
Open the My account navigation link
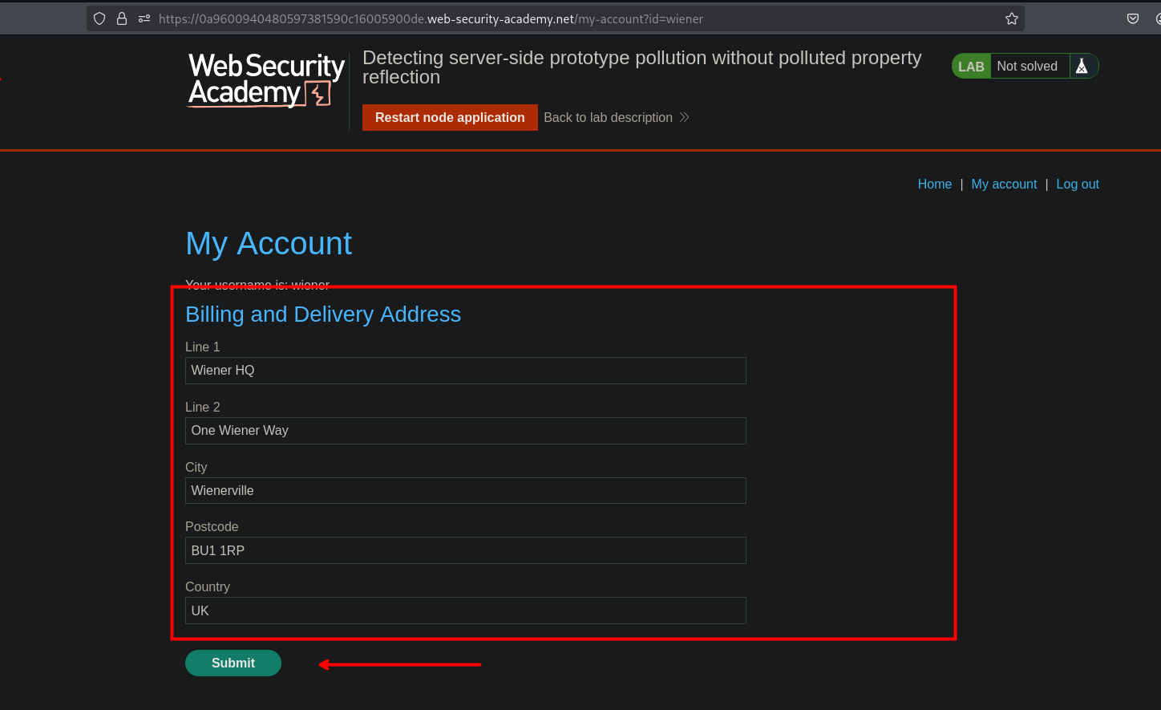1004,184
